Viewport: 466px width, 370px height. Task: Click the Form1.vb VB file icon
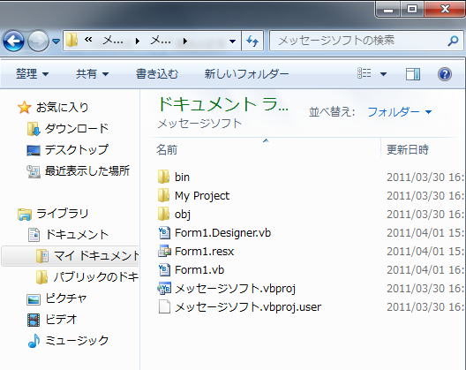164,269
